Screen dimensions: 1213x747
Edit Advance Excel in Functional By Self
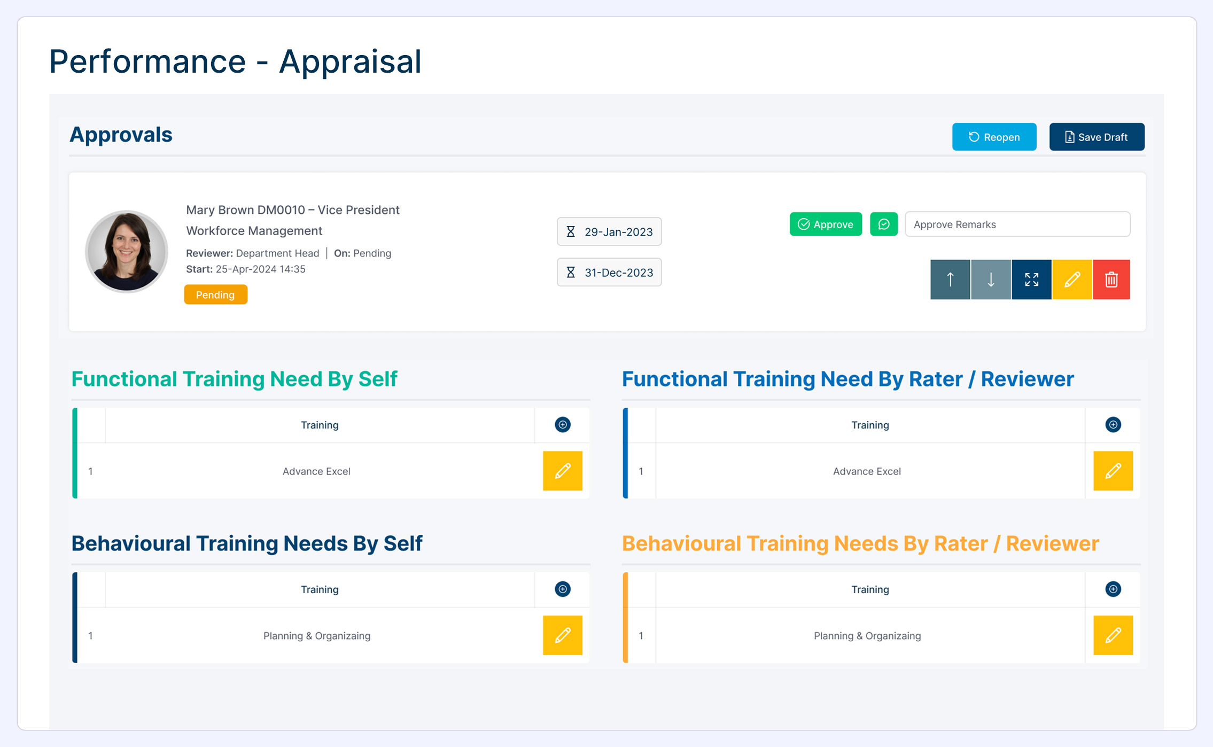click(562, 471)
